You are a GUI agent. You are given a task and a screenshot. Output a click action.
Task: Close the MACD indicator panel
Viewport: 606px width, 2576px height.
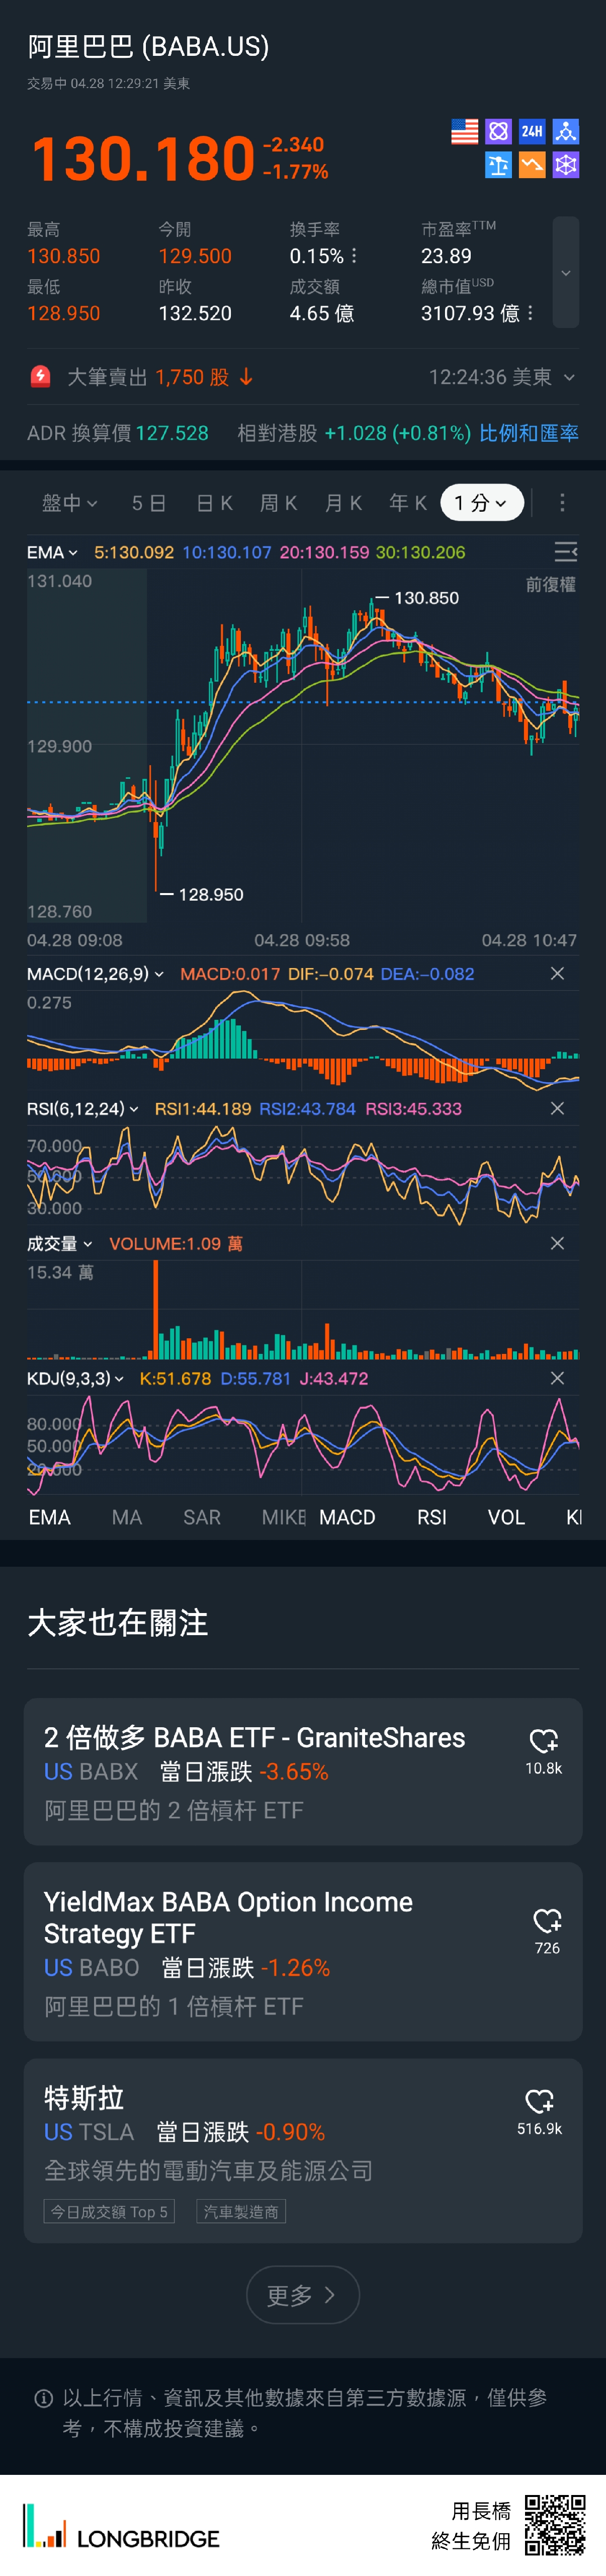pyautogui.click(x=557, y=974)
